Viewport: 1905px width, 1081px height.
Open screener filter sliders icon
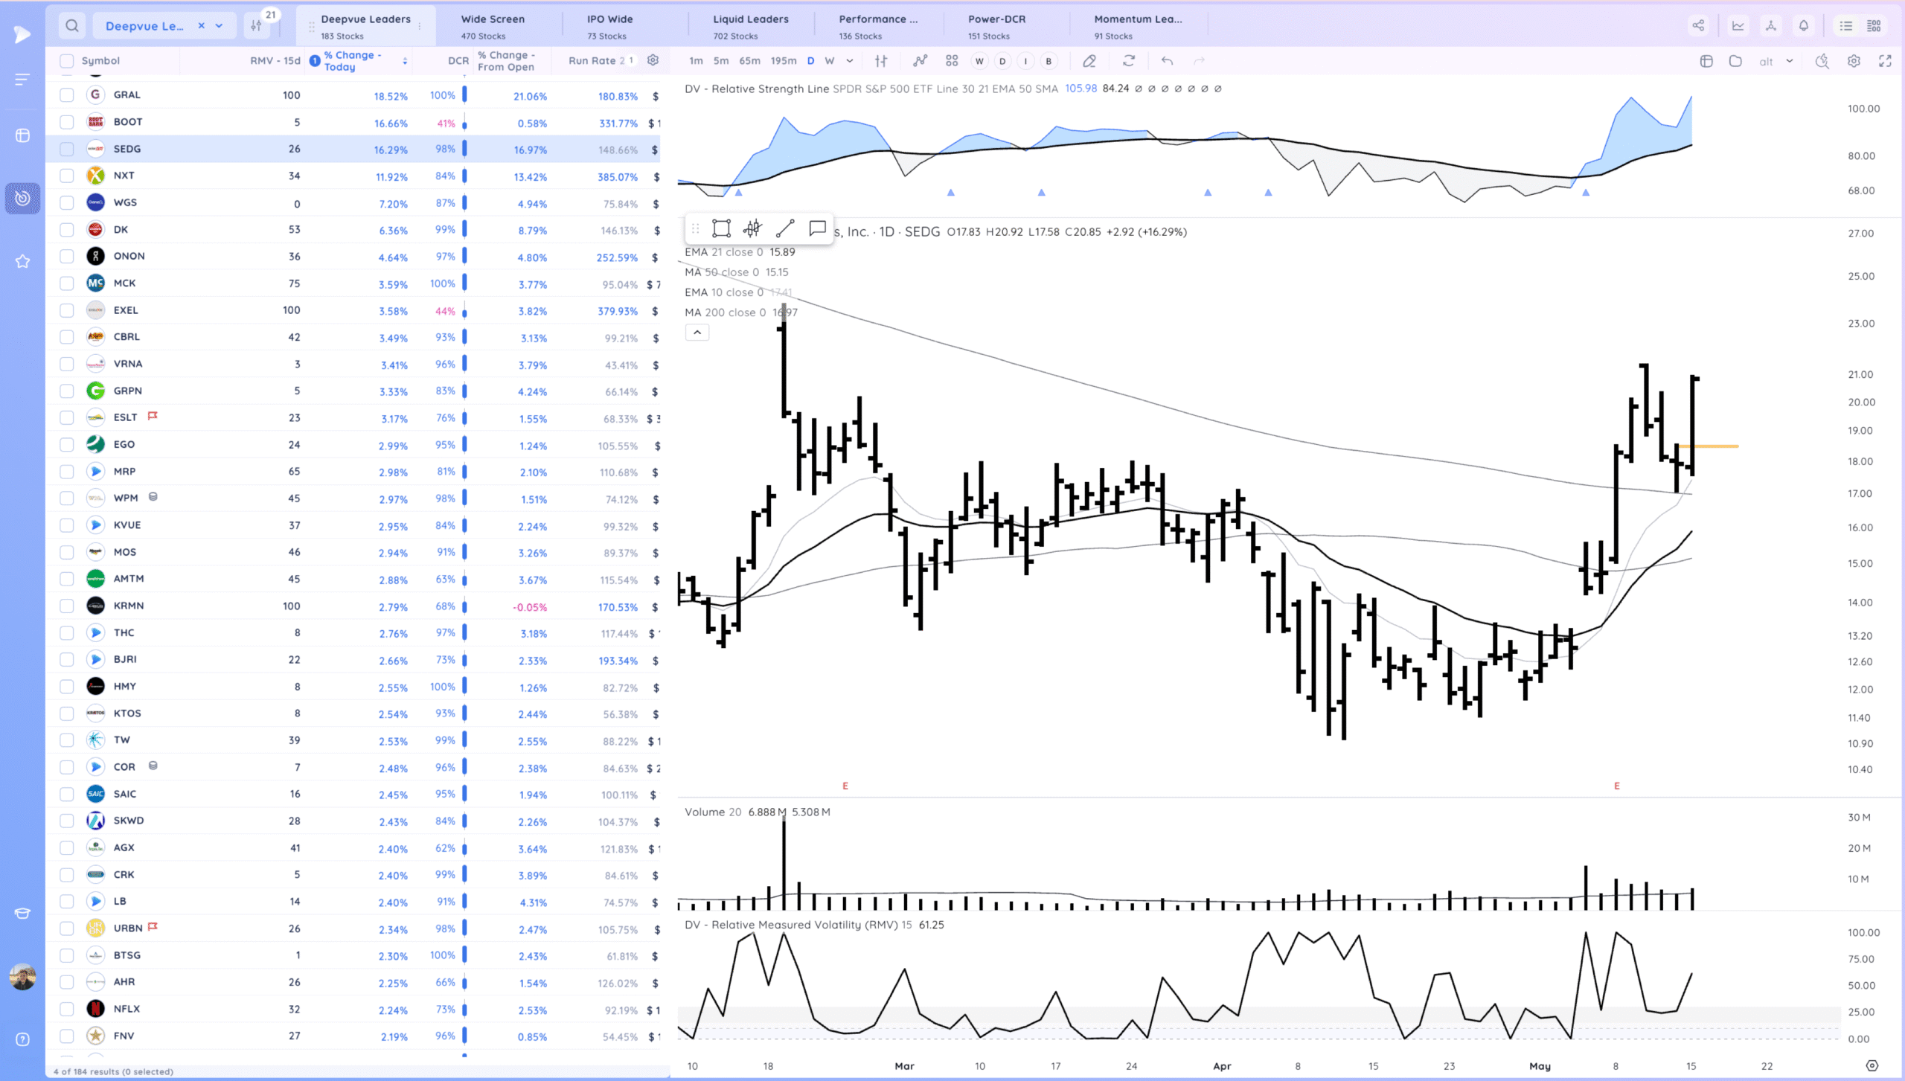[x=257, y=26]
